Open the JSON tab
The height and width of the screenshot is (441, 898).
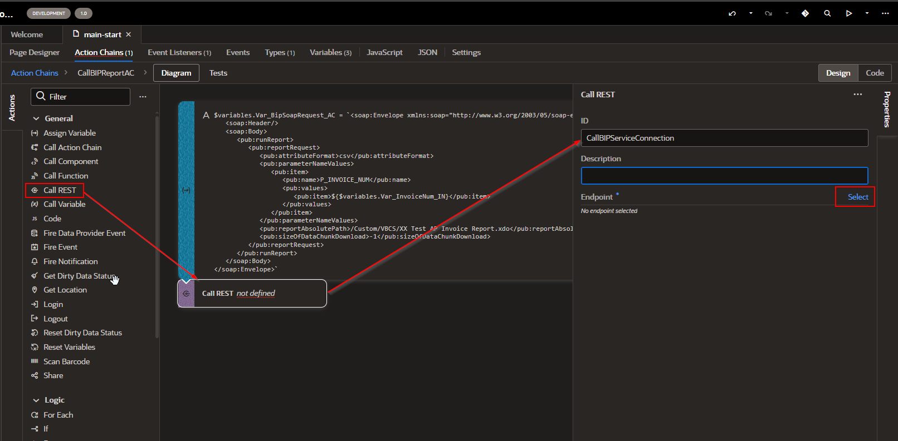point(427,52)
